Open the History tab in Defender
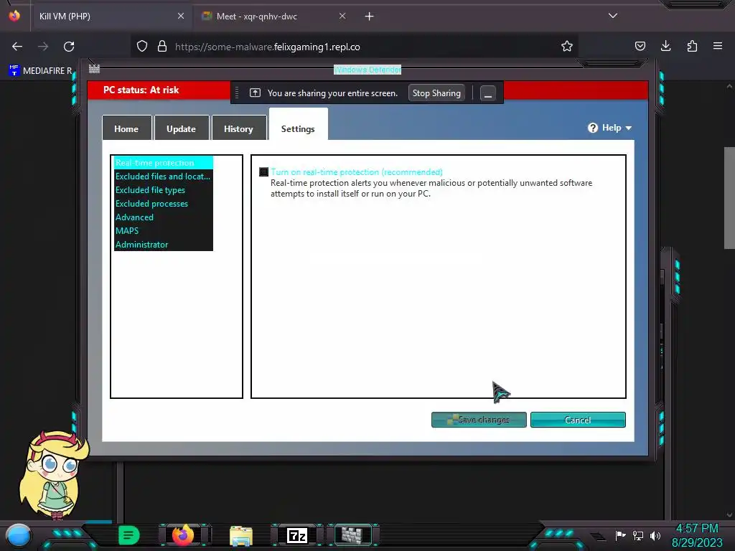The width and height of the screenshot is (735, 551). tap(238, 129)
